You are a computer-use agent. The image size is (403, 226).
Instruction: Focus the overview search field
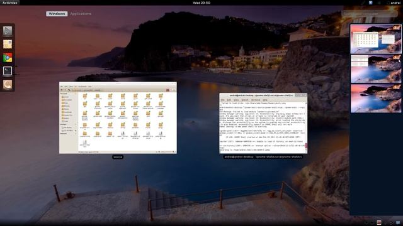pyautogui.click(x=369, y=14)
